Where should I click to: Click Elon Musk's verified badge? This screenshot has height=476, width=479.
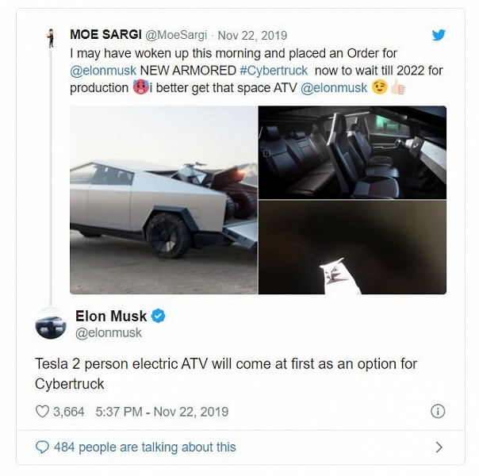click(159, 317)
